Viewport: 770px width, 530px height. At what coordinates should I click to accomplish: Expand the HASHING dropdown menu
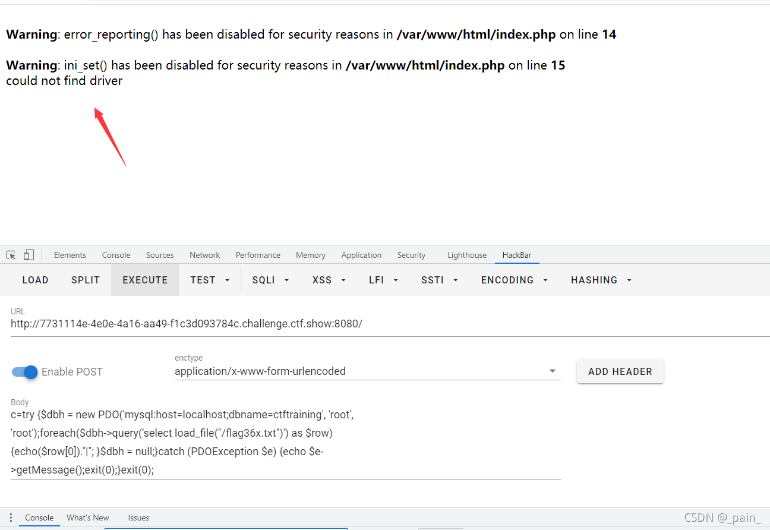coord(601,280)
